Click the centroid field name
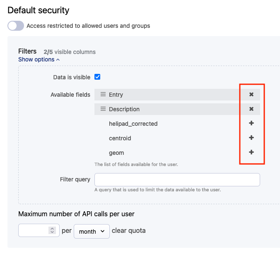The image size is (280, 254). pos(120,138)
